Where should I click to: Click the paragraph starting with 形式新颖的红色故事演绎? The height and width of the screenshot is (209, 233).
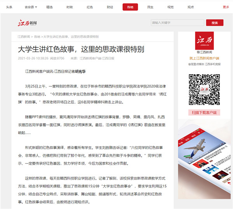pyautogui.click(x=90, y=155)
